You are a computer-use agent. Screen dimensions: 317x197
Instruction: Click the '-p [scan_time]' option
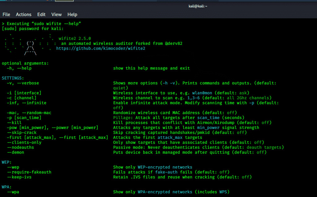[24, 118]
